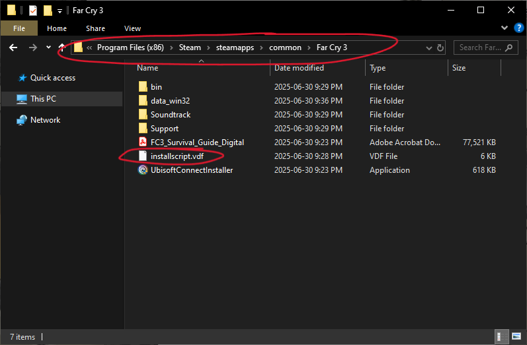Click Far Cry 3 in the breadcrumb
Viewport: 527px width, 345px height.
coord(332,47)
